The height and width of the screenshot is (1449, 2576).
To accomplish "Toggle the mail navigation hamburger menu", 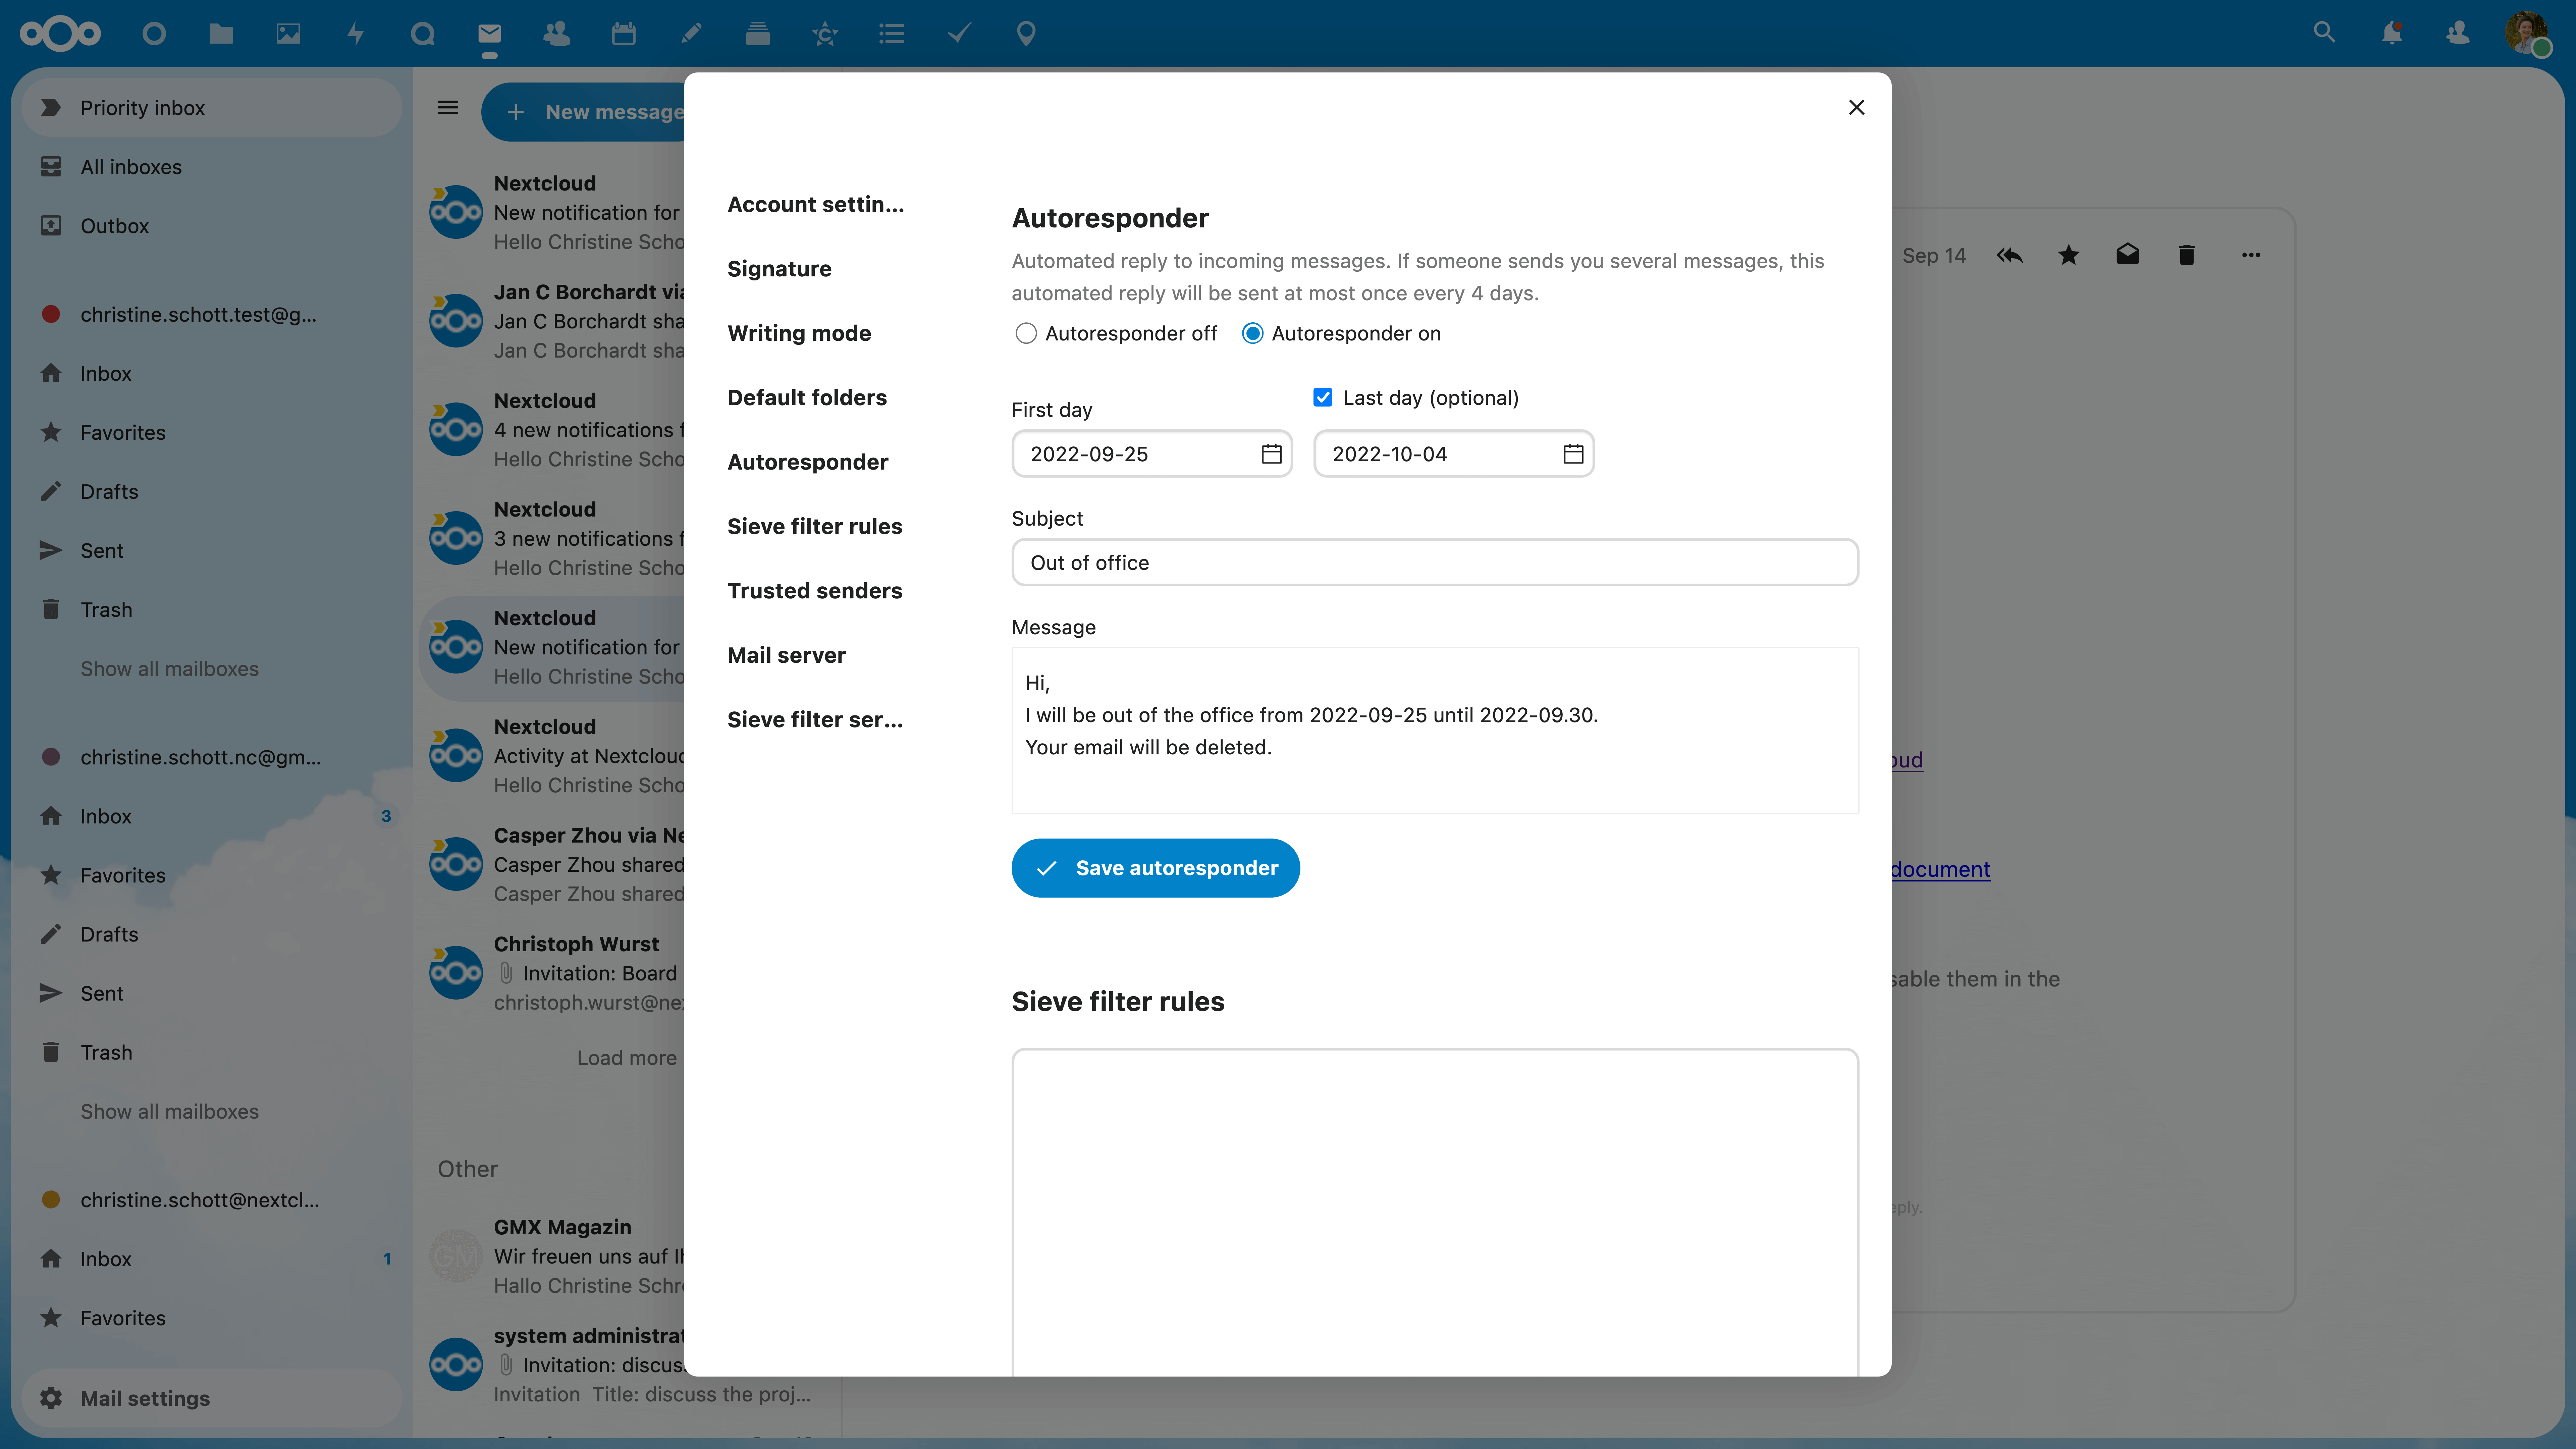I will click(448, 108).
